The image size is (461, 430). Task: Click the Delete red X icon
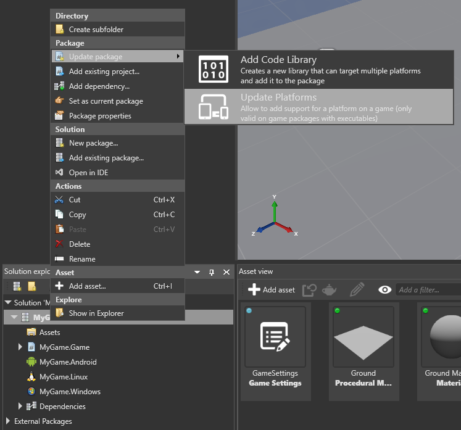point(59,244)
